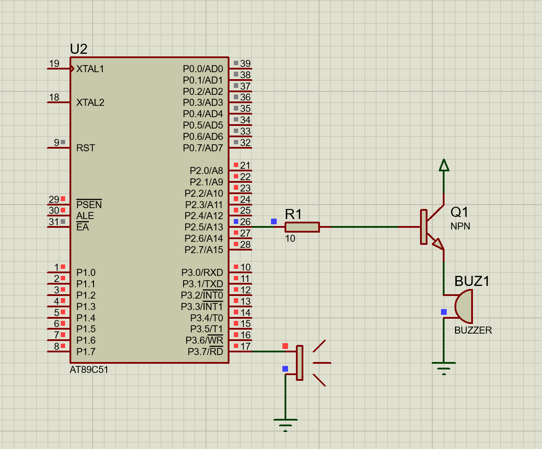Click the resistor value 10 label
Image resolution: width=542 pixels, height=449 pixels.
pos(290,239)
